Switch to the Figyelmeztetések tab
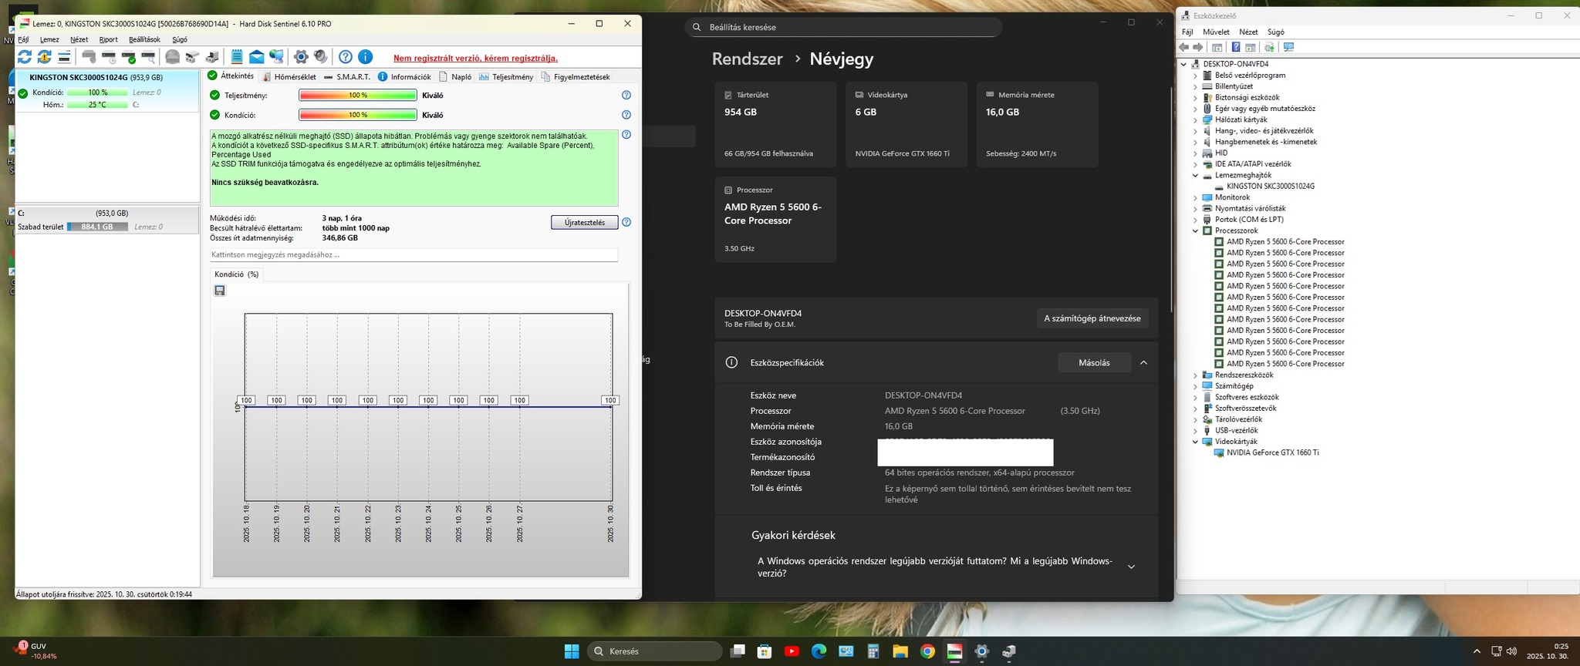This screenshot has width=1580, height=666. (576, 76)
